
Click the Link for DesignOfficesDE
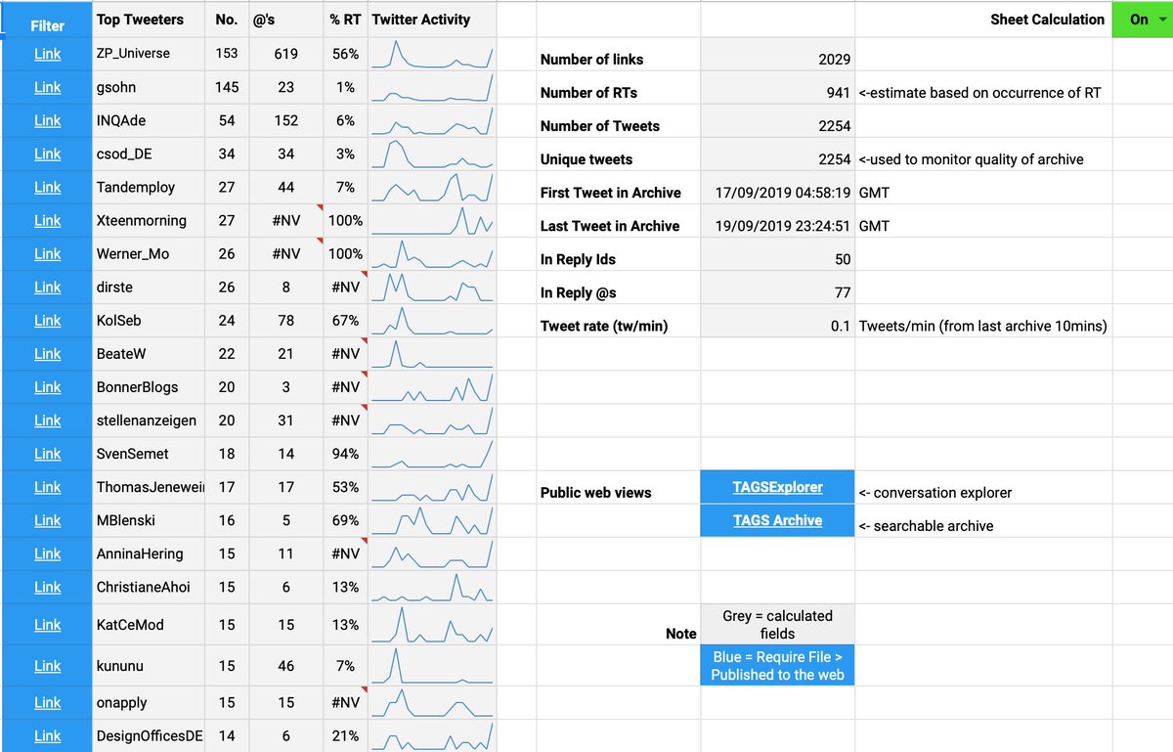pos(47,735)
